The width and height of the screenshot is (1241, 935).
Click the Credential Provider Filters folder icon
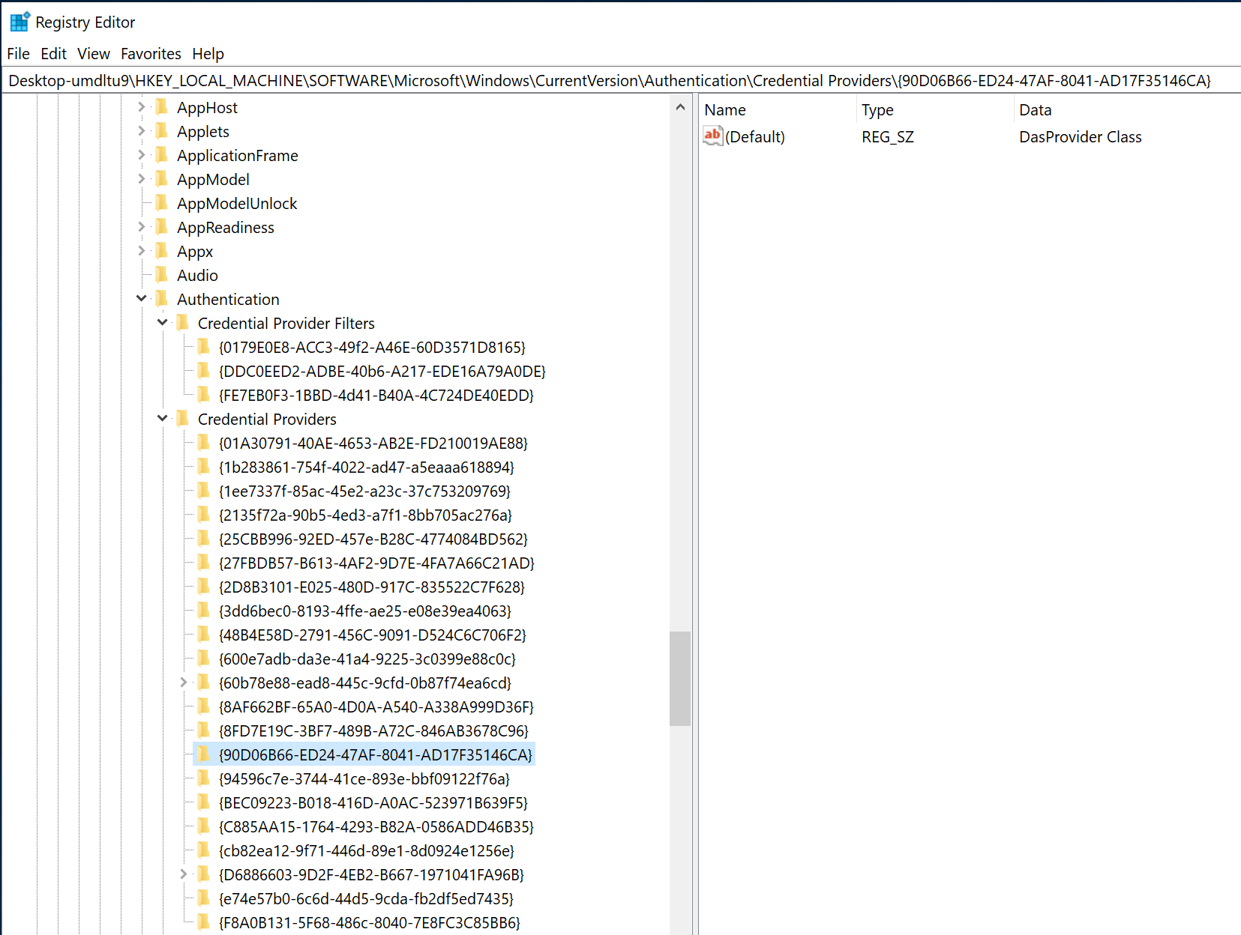pyautogui.click(x=182, y=323)
